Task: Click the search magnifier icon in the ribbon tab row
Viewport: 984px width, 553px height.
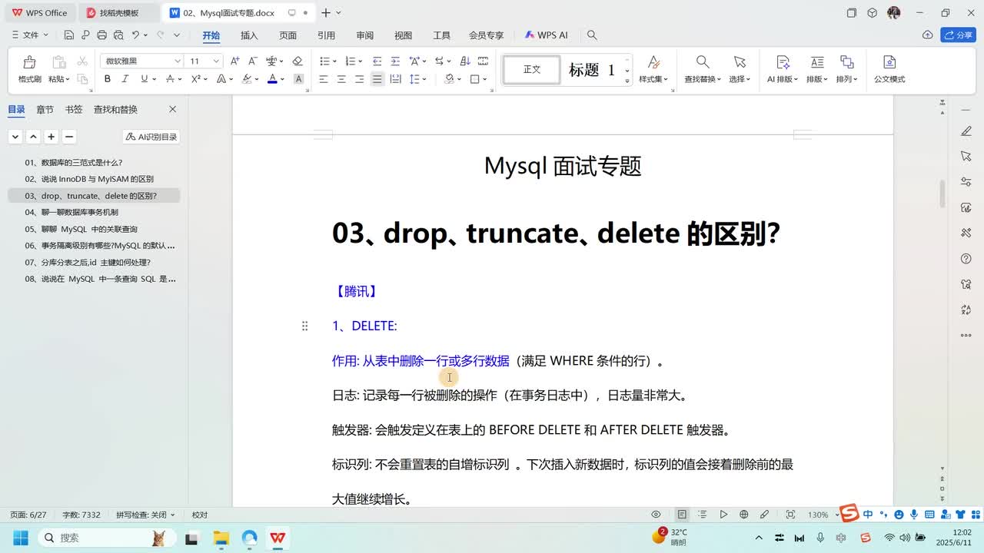Action: coord(592,35)
